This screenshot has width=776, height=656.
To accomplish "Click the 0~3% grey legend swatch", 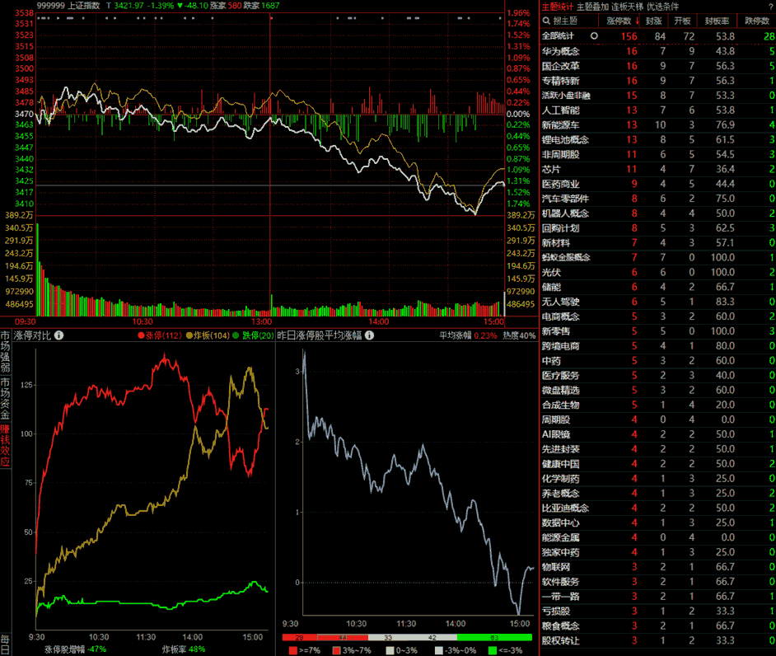I will [390, 650].
